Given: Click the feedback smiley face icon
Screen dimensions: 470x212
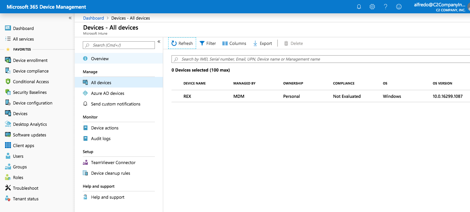Looking at the screenshot, I should 399,7.
